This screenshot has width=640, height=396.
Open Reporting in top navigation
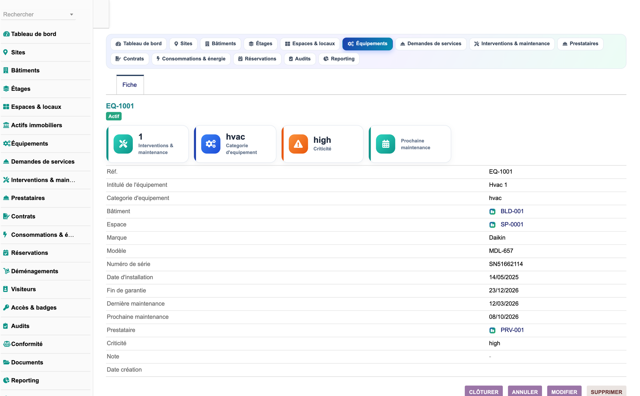pos(339,59)
